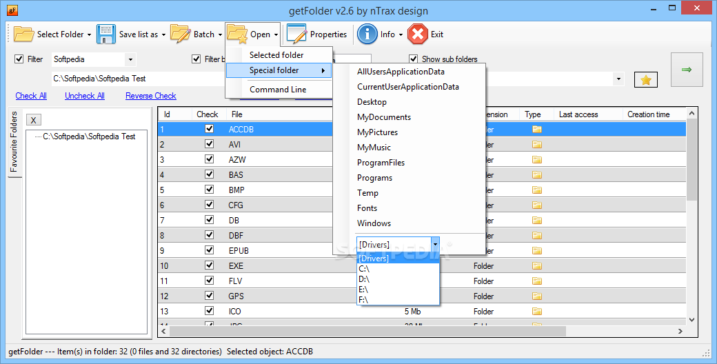This screenshot has height=364, width=717.
Task: Pick C:\ drive from Drivers list
Action: tap(398, 269)
